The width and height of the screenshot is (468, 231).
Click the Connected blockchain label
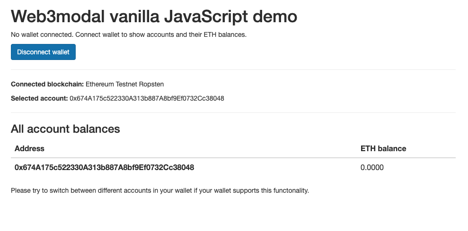point(47,85)
